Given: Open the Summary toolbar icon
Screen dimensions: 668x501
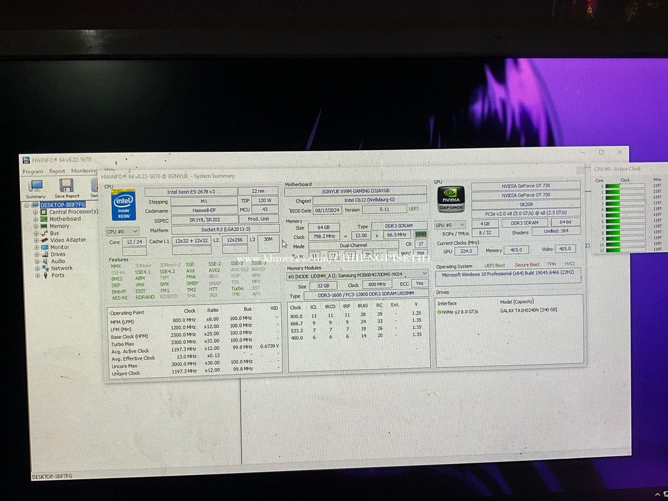Looking at the screenshot, I should click(x=36, y=186).
